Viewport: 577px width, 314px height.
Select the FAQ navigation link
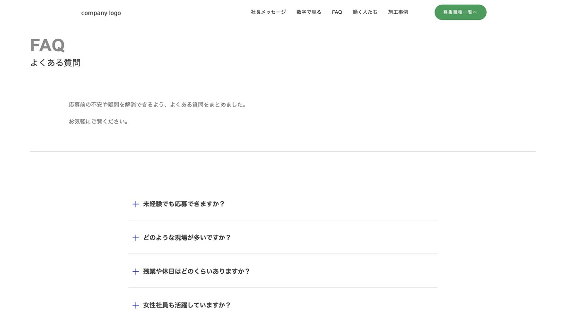(337, 12)
